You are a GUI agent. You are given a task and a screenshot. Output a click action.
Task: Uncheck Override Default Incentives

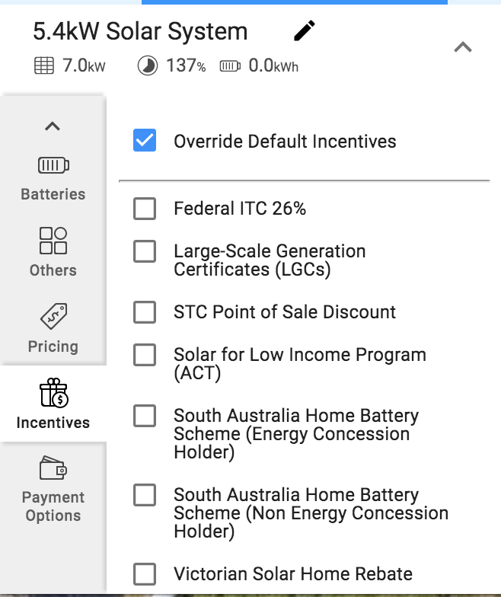pos(145,140)
